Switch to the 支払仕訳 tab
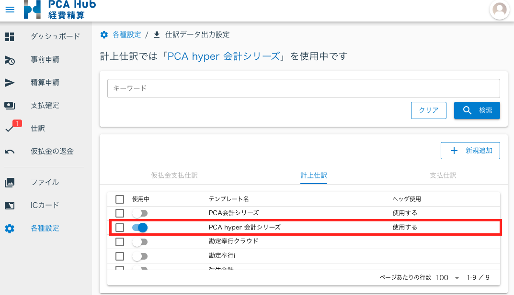This screenshot has height=295, width=514. click(443, 175)
